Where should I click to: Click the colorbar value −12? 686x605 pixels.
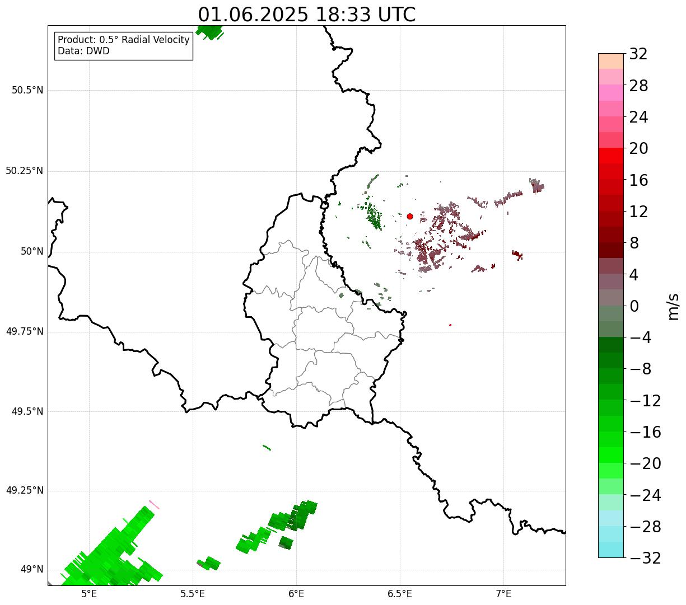(645, 401)
